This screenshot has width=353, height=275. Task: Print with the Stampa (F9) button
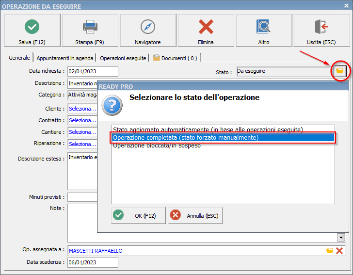[90, 31]
